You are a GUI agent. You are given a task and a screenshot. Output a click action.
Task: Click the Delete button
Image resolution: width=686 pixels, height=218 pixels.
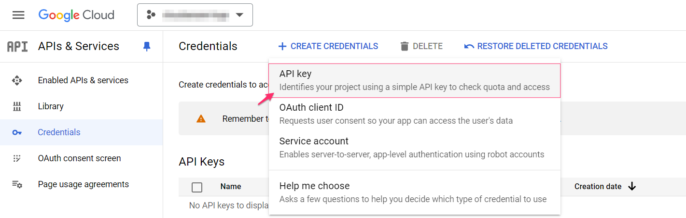(421, 46)
